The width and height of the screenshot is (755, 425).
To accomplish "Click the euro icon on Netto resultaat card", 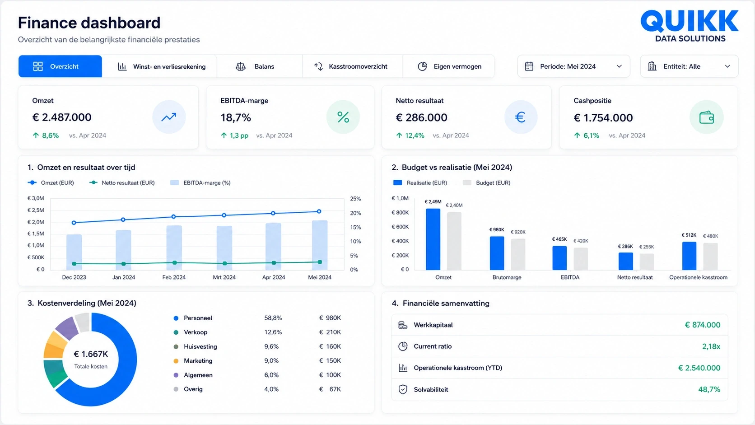I will 521,117.
